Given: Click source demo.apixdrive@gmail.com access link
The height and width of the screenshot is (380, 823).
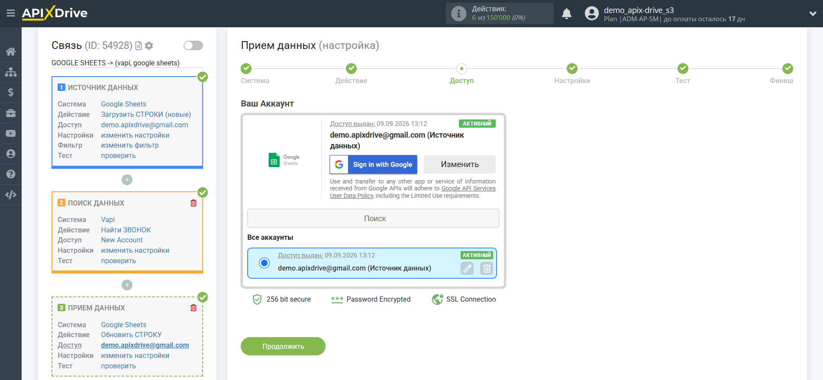Looking at the screenshot, I should pyautogui.click(x=145, y=125).
